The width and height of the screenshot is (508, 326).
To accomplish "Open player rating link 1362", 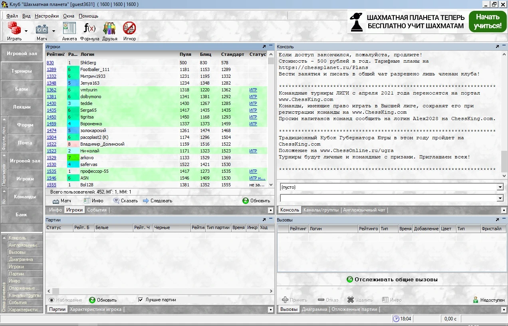I will tap(52, 90).
